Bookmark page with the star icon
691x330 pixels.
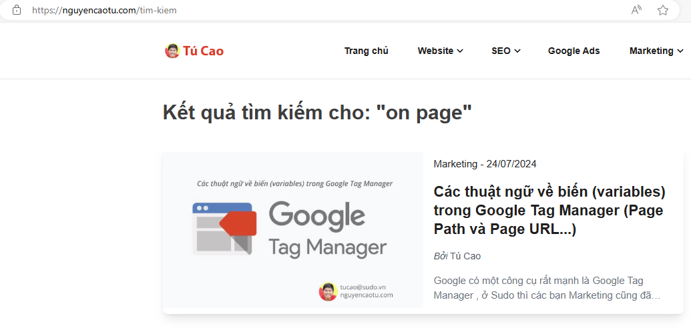(663, 10)
